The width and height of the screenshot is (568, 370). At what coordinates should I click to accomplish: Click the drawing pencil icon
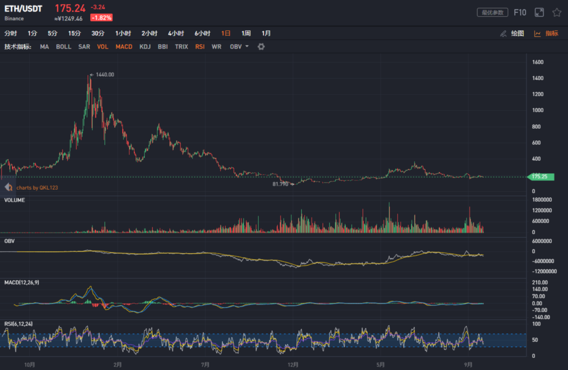(x=503, y=33)
